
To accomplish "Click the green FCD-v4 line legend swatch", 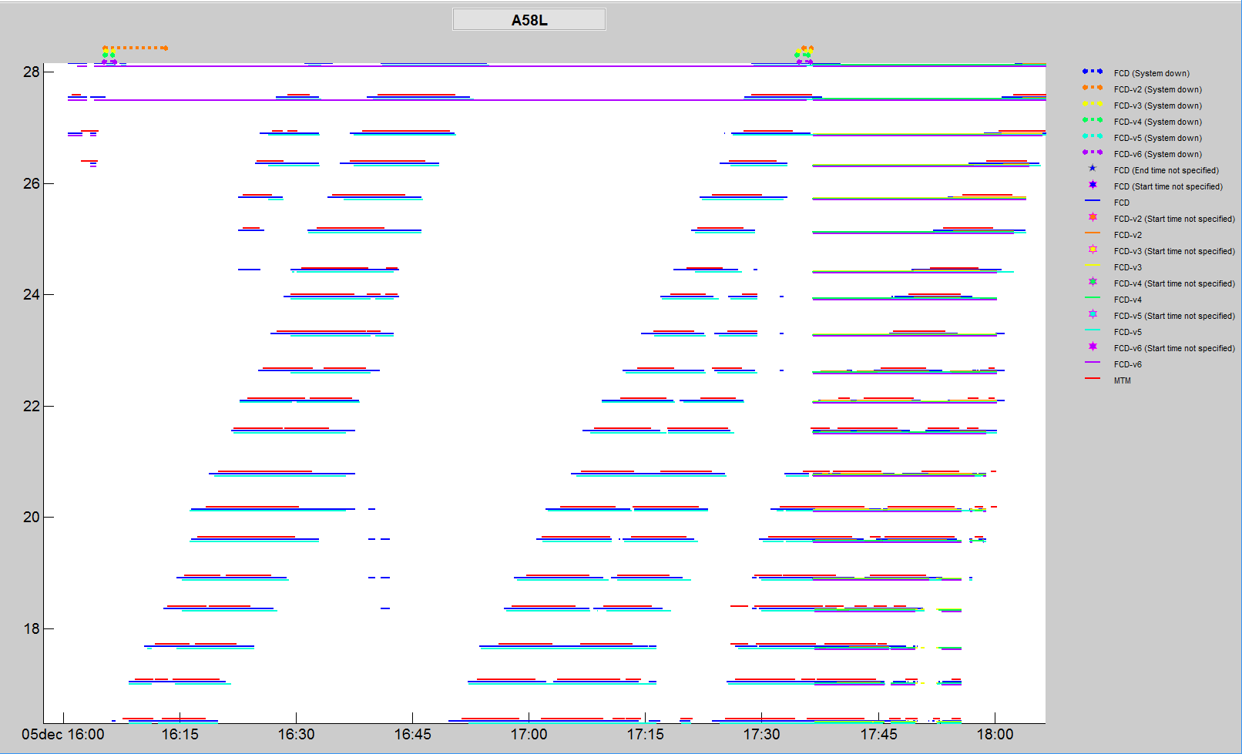I will click(1093, 297).
